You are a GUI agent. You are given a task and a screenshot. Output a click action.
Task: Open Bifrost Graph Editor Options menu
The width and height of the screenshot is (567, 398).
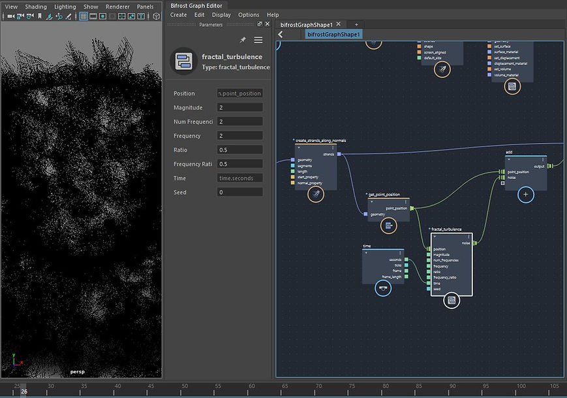(249, 15)
